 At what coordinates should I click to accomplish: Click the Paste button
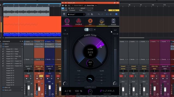tap(89, 10)
